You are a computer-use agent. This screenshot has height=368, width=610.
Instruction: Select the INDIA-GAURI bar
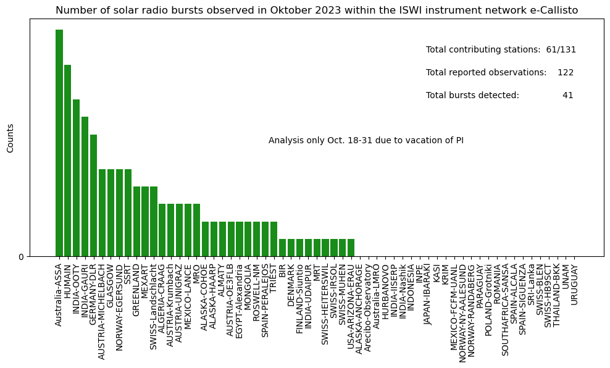(x=85, y=186)
